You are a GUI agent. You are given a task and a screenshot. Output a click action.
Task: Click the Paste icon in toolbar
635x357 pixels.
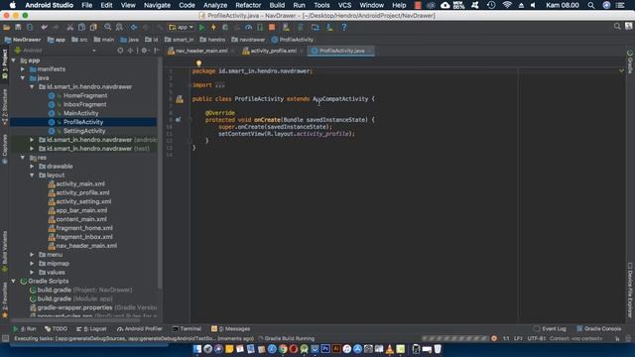tap(93, 27)
